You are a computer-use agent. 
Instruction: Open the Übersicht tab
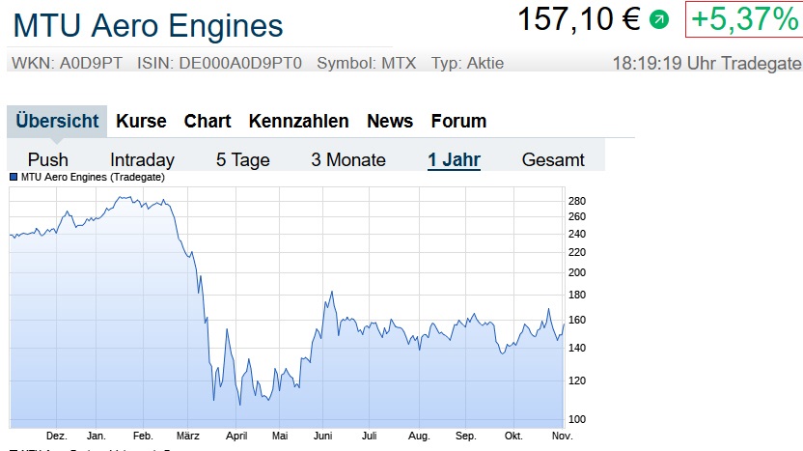click(x=57, y=121)
